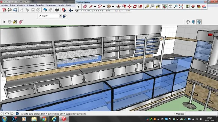Open Chrome from the taskbar
This screenshot has height=122, width=218.
pos(44,119)
